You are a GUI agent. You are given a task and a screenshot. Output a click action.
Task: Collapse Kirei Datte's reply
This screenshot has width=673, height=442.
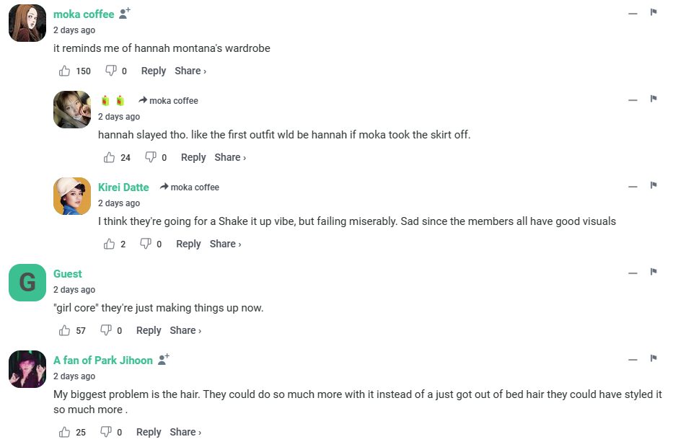pos(633,187)
